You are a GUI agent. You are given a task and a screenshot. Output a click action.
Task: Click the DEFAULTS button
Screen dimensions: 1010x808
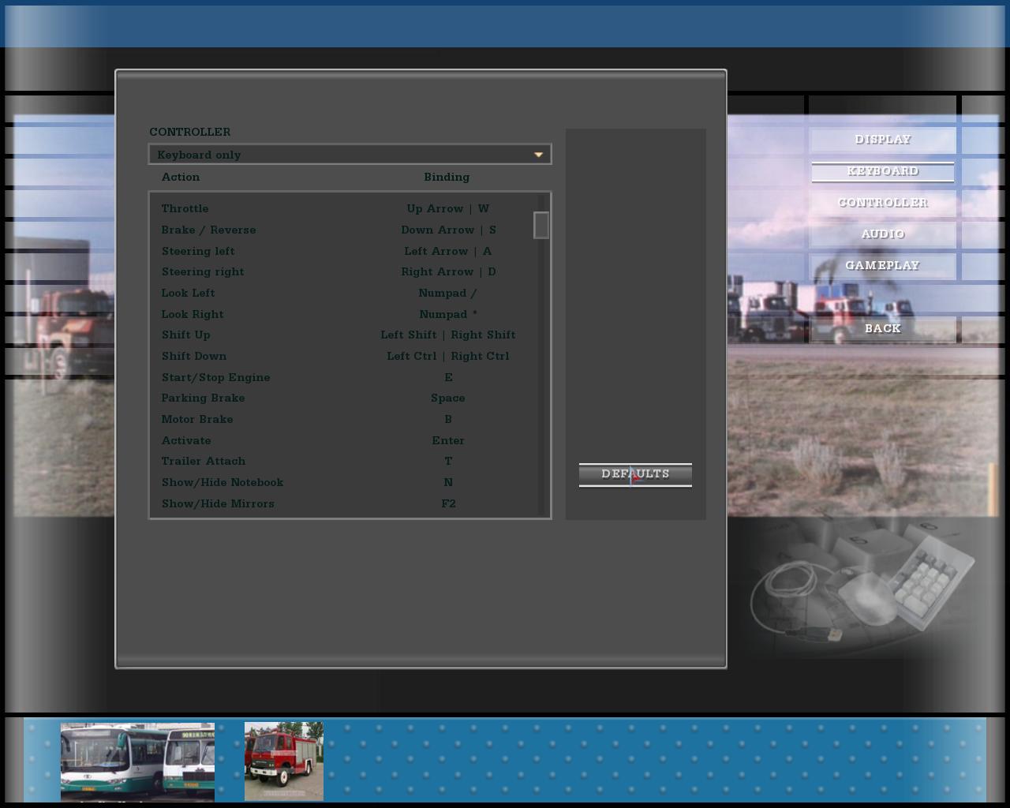(x=635, y=474)
